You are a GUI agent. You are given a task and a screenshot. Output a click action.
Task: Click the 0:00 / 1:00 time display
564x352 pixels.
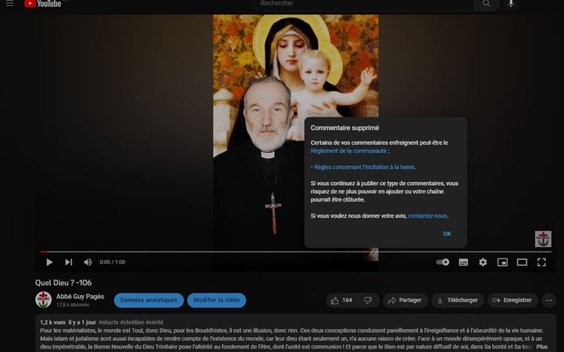click(x=112, y=262)
